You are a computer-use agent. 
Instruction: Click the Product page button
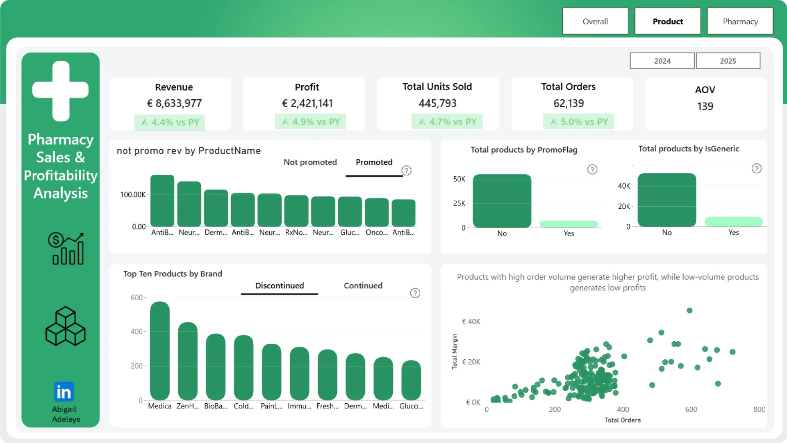(668, 21)
